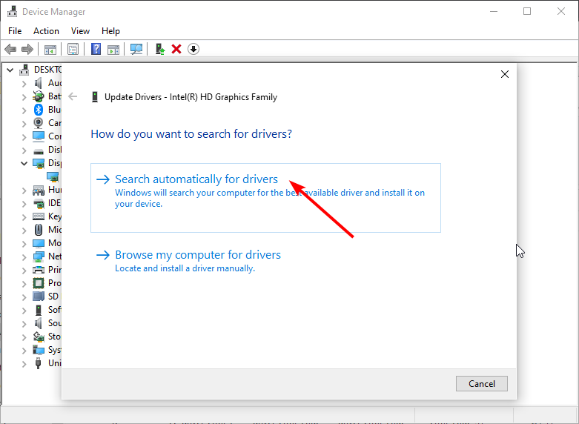Click the Keyboards icon in device tree
This screenshot has width=579, height=424.
tap(39, 216)
